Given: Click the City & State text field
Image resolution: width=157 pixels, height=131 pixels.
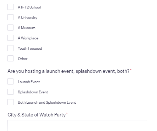Looking at the screenshot, I should tap(77, 126).
